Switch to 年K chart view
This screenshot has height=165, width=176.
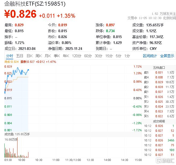66,56
